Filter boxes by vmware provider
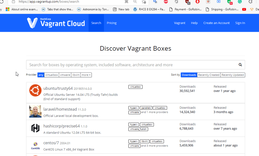The image size is (259, 156). coord(65,75)
